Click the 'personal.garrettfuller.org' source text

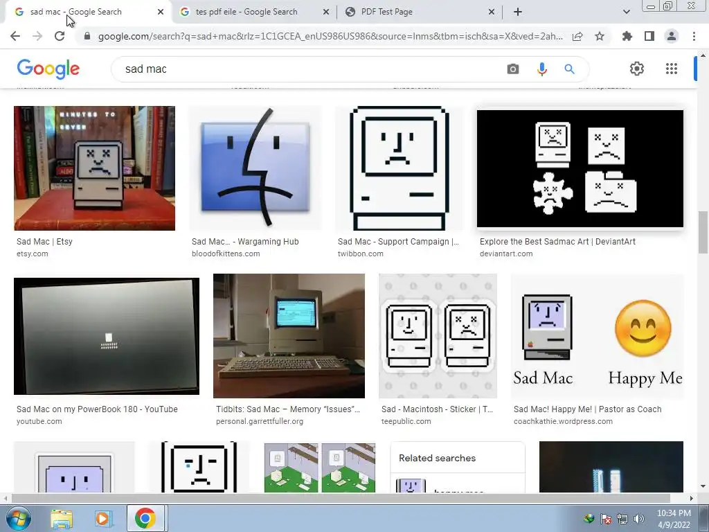click(x=260, y=421)
